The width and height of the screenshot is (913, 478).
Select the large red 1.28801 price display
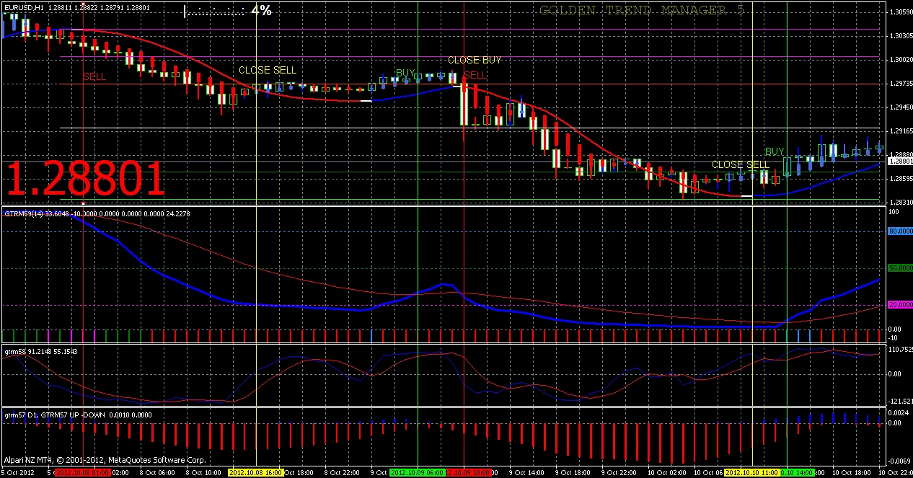pos(87,180)
